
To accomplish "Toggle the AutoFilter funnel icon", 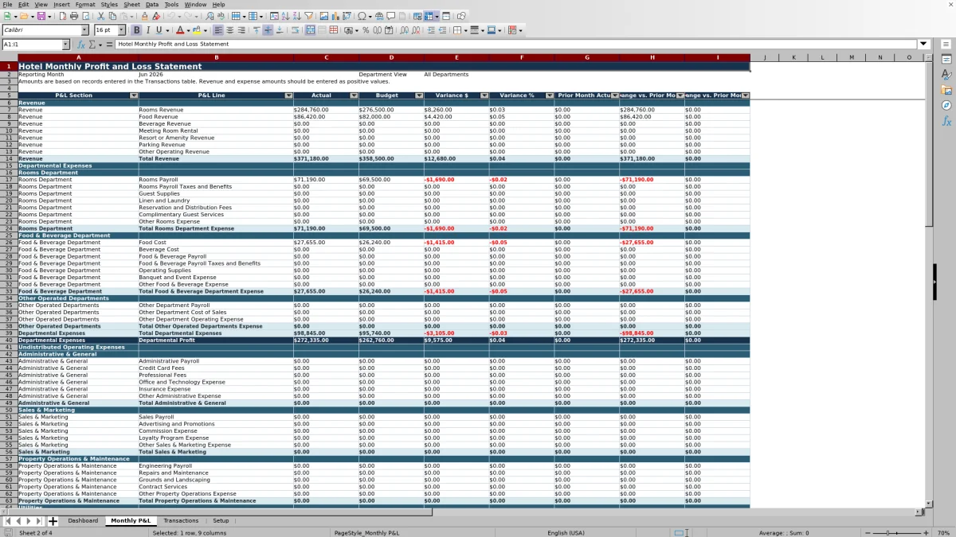I will (308, 16).
